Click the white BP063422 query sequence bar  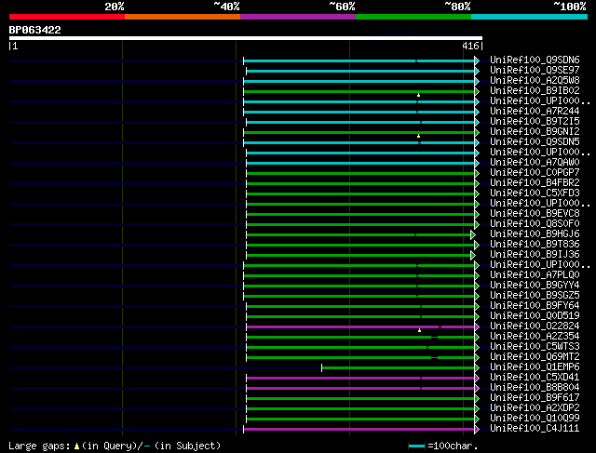(x=246, y=38)
